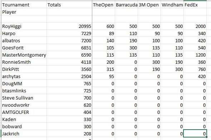Select RonnieSmith's 3M Open value 300
This screenshot has height=140, width=211.
149,62
